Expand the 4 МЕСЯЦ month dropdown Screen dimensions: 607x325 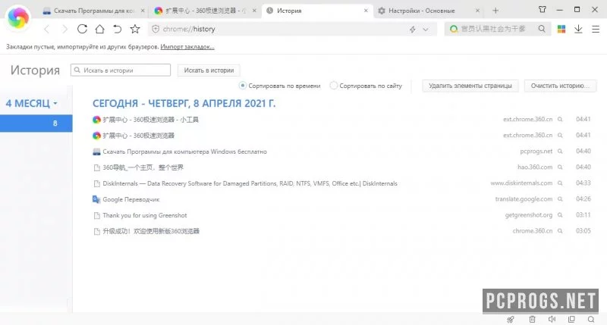click(x=31, y=103)
